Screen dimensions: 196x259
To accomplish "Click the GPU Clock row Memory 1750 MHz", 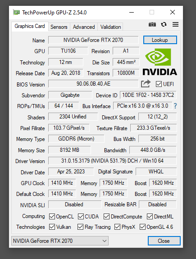I will (x=114, y=183).
